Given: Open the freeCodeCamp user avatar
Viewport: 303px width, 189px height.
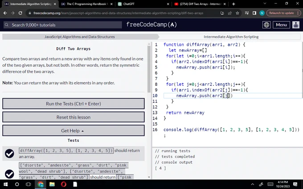Looking at the screenshot, I should [x=296, y=25].
